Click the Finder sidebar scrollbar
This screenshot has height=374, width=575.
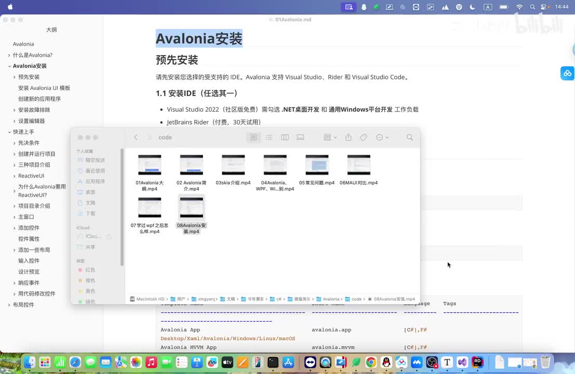pyautogui.click(x=122, y=207)
